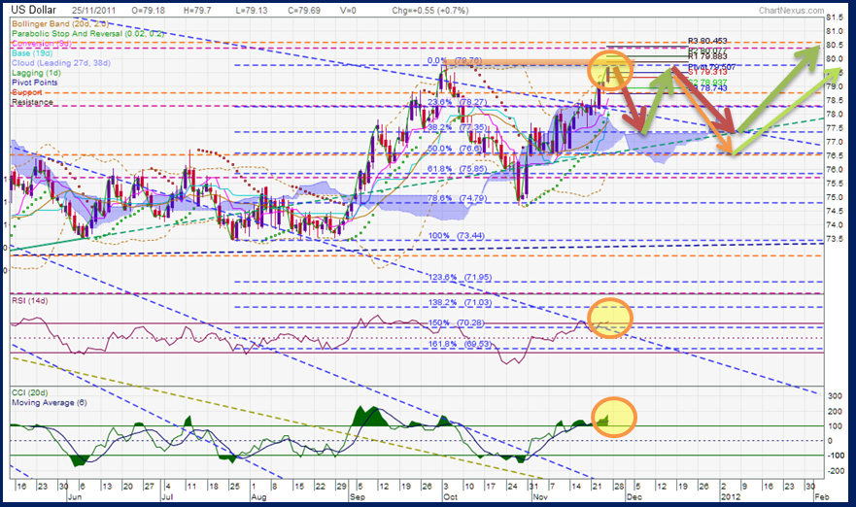Click the R3 80.453 pivot label
The height and width of the screenshot is (507, 856).
coord(707,41)
